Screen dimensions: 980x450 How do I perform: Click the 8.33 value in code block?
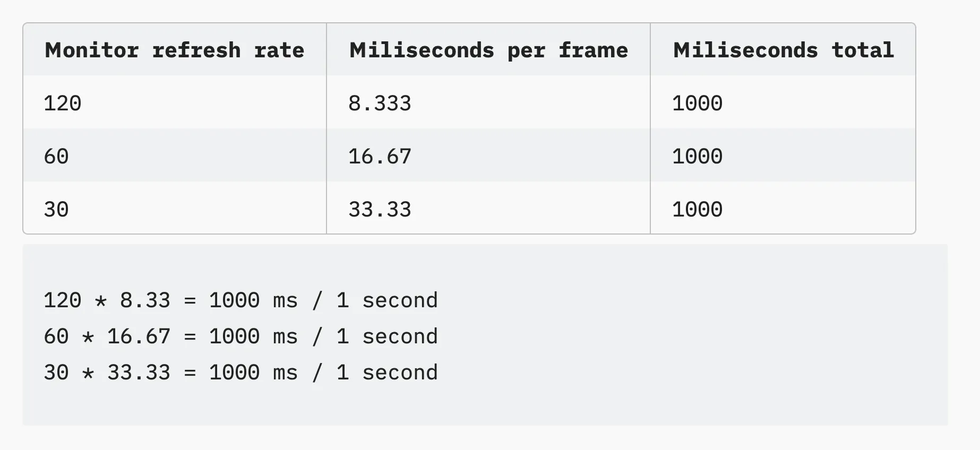tap(145, 300)
